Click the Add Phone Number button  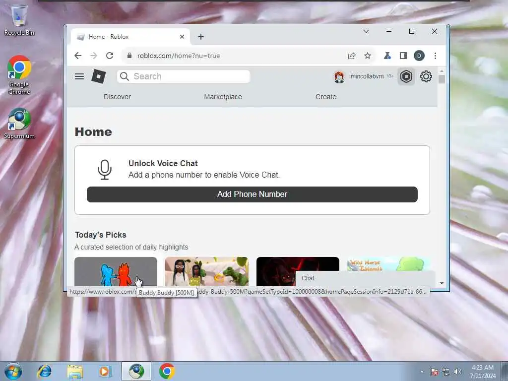pos(252,194)
